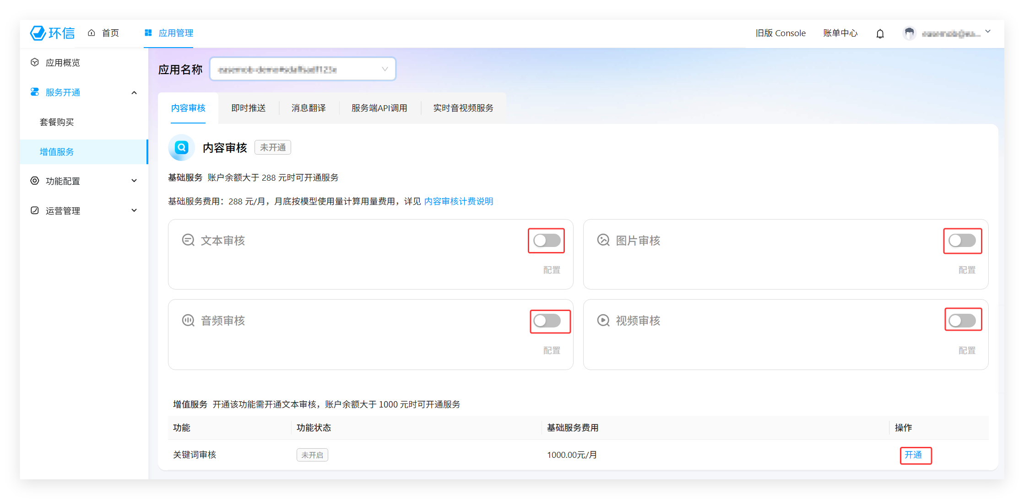
Task: Toggle the 视频审核 switch on
Action: click(962, 321)
